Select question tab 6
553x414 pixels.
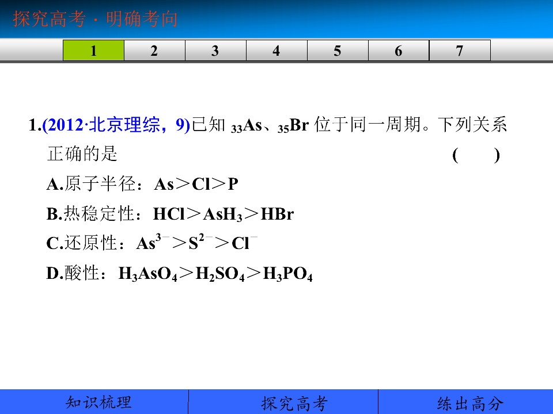(x=399, y=51)
